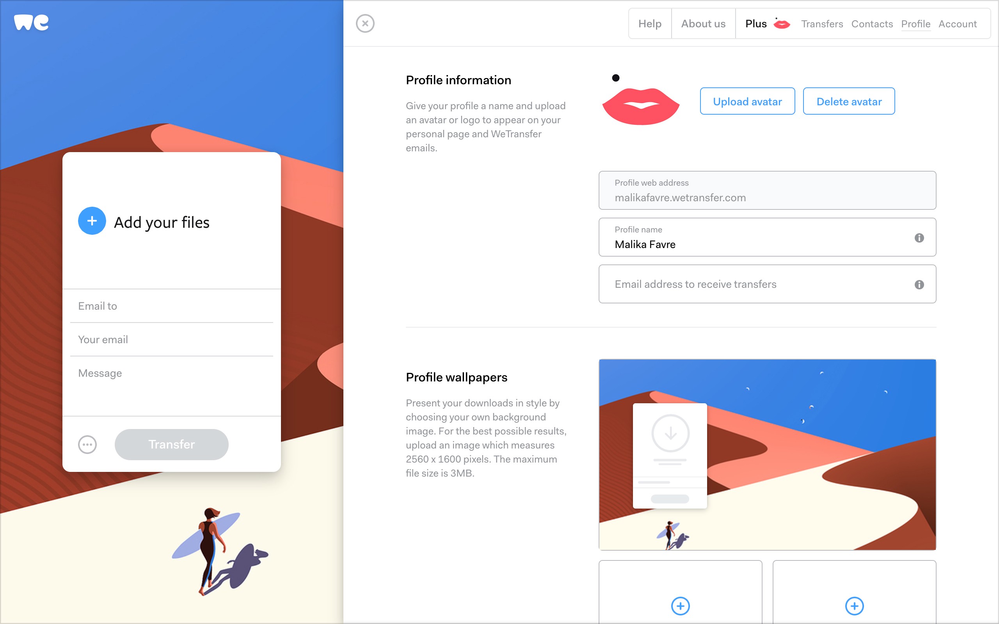Click the current desert wallpaper thumbnail

click(x=767, y=454)
